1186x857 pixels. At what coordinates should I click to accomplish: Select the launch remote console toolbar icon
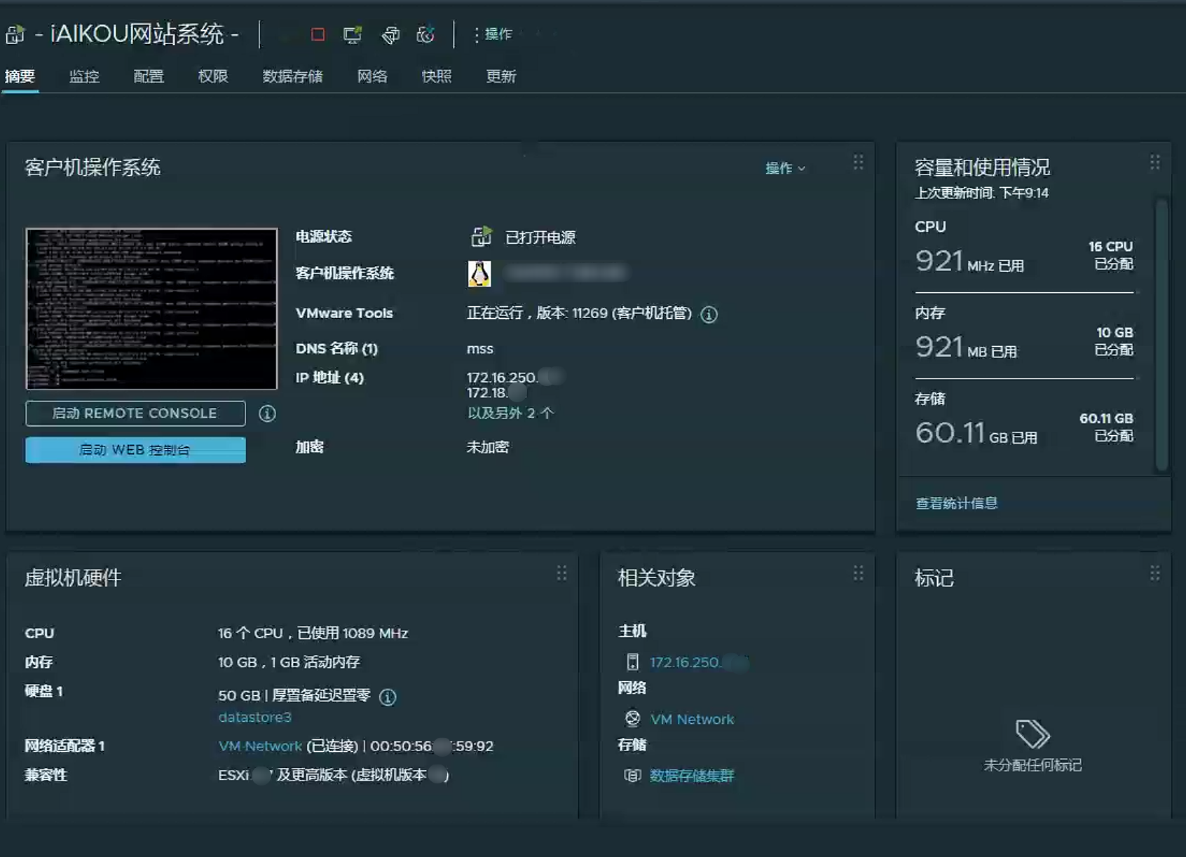pyautogui.click(x=353, y=34)
